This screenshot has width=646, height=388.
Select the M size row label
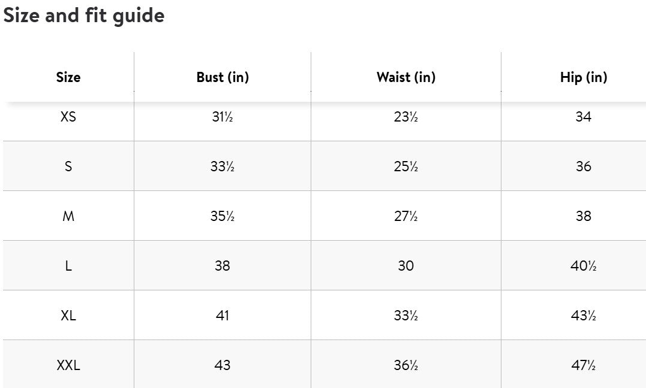pos(68,216)
